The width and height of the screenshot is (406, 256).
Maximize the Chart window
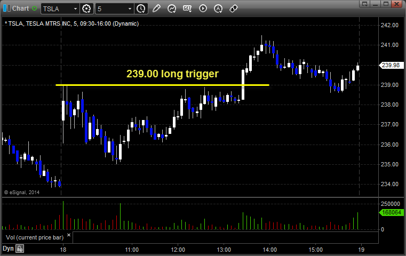[386, 4]
